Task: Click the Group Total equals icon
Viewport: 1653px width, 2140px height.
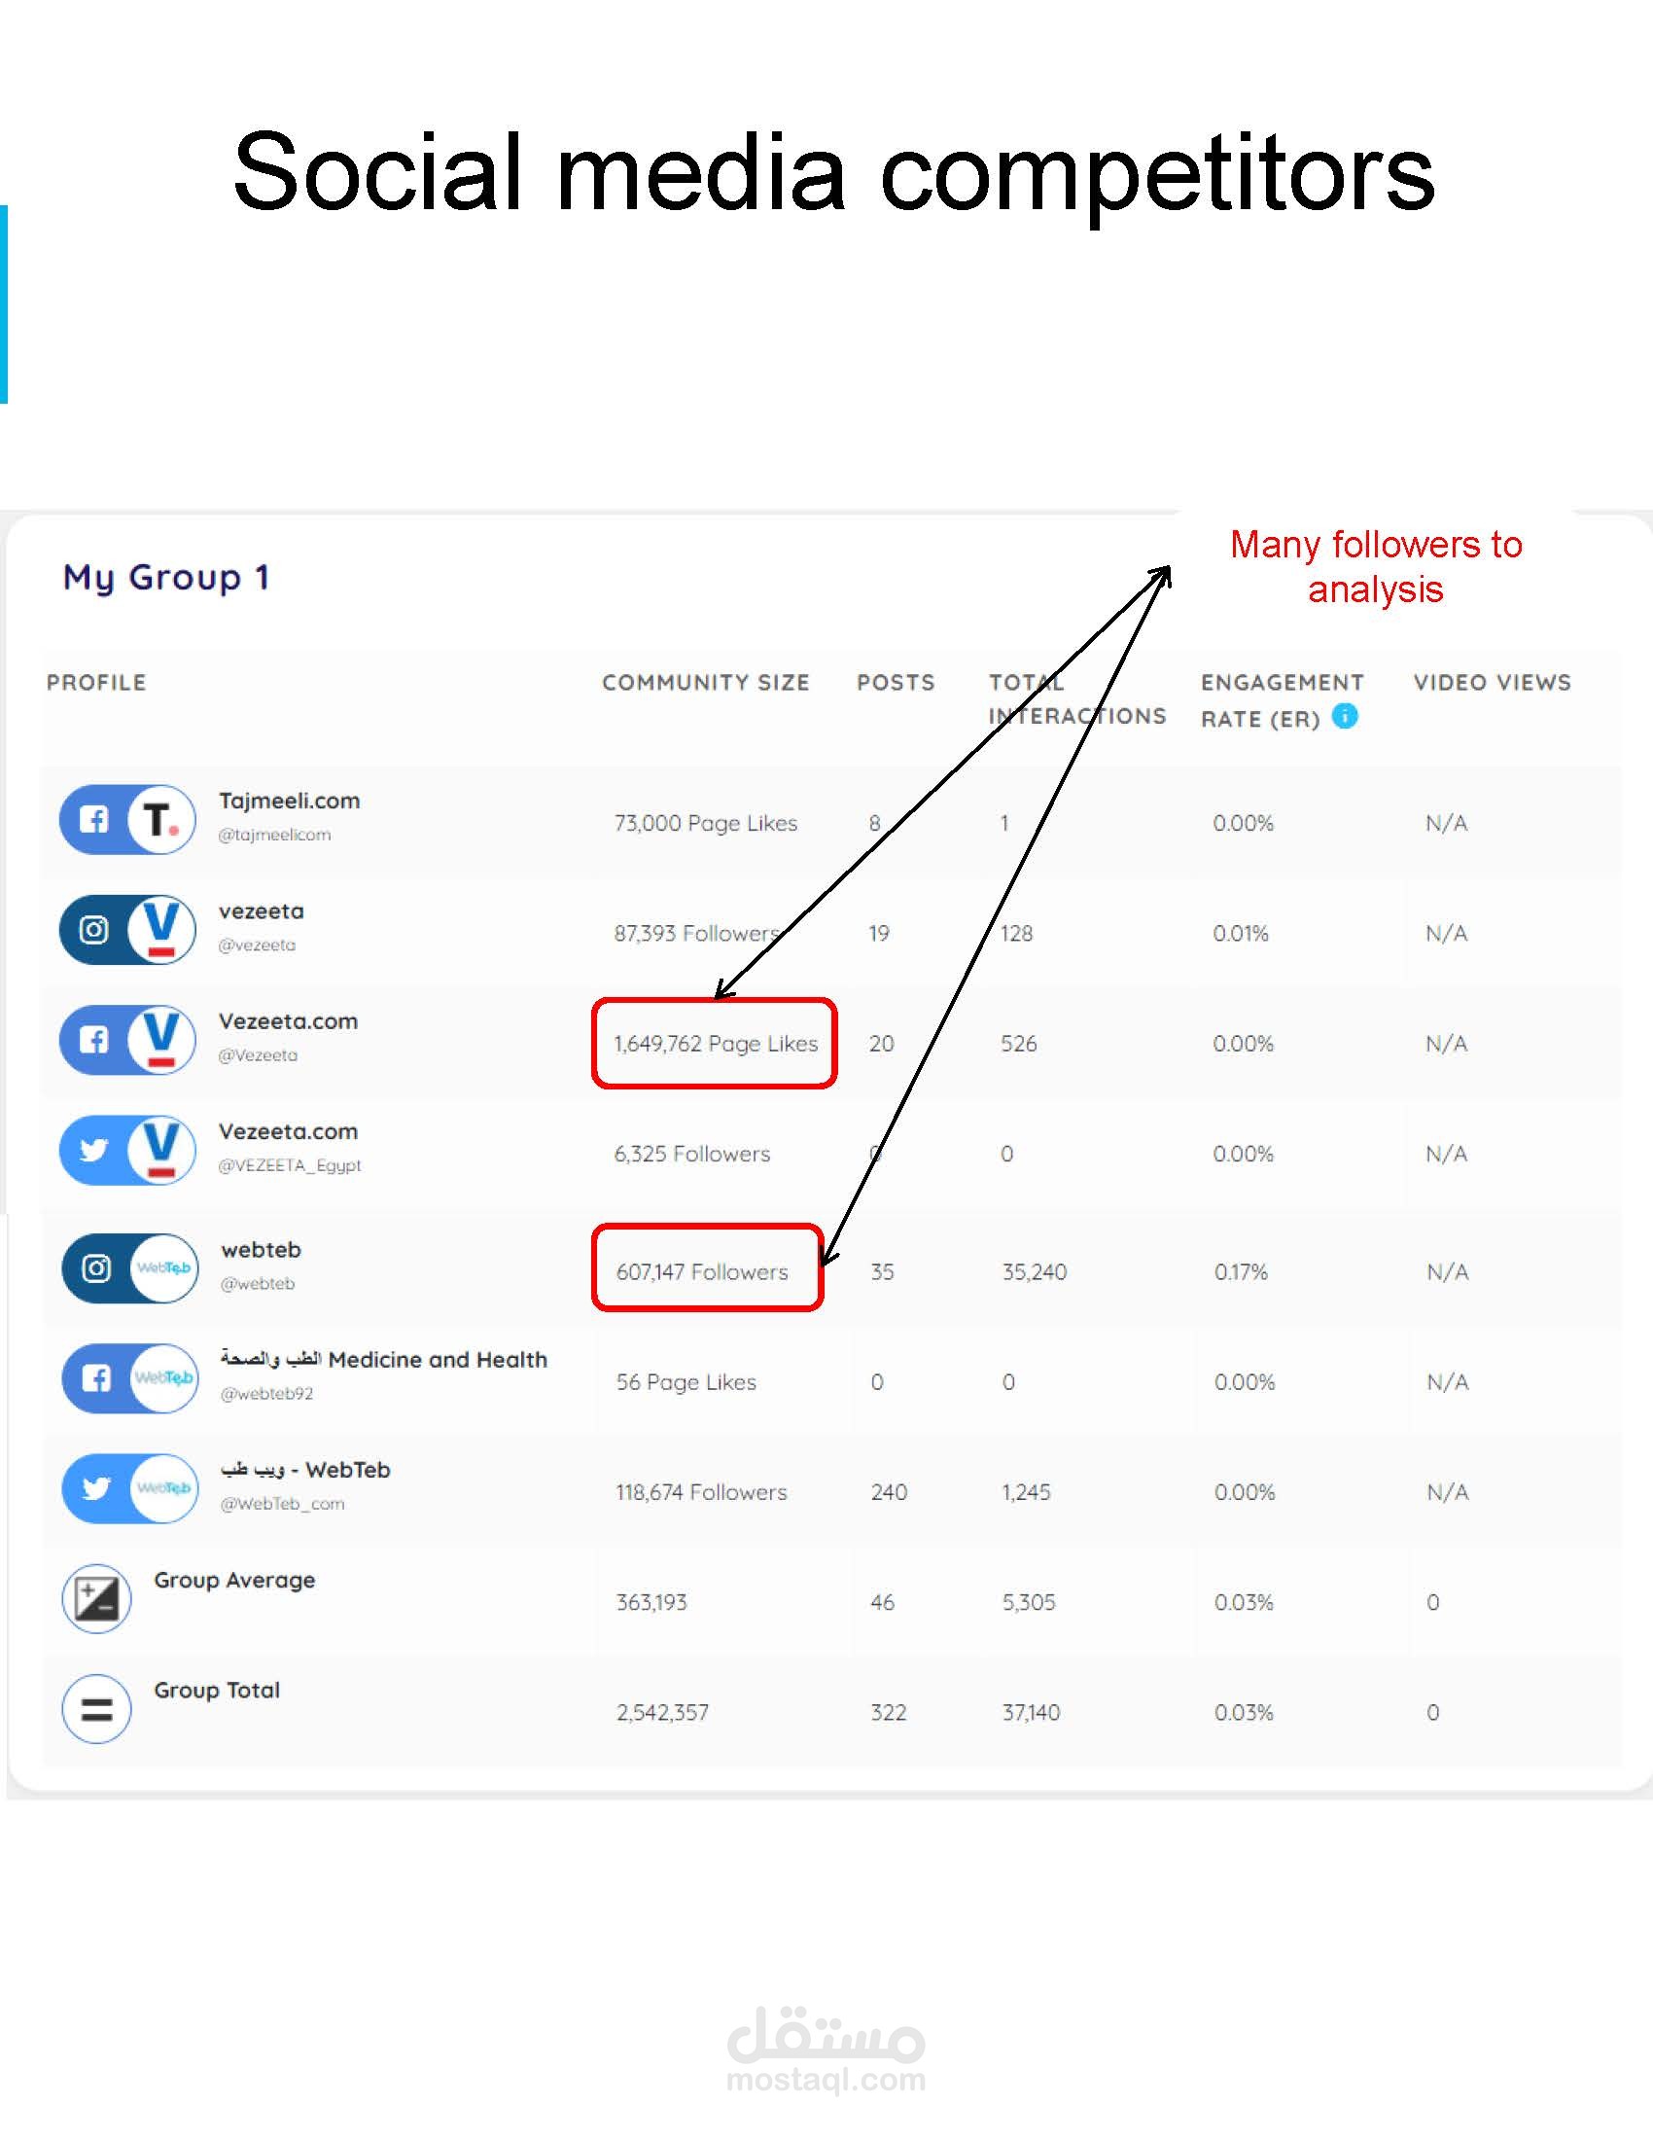Action: pos(96,1709)
